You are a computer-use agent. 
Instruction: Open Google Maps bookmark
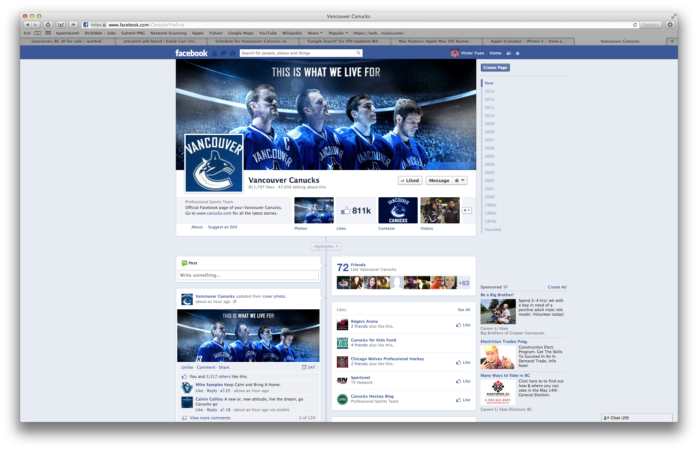pyautogui.click(x=241, y=33)
